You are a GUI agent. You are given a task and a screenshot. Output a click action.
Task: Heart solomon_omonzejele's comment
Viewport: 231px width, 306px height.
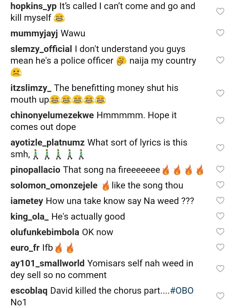point(221,185)
